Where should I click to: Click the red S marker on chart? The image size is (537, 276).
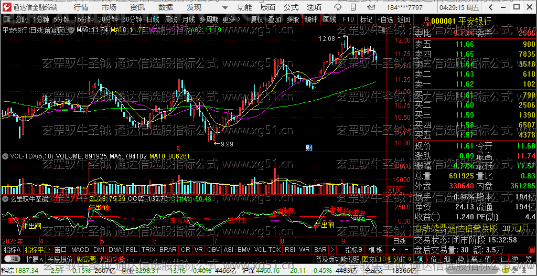click(178, 148)
